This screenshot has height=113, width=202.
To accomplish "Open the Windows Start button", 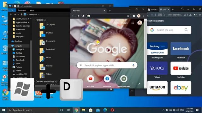I will [3, 110].
